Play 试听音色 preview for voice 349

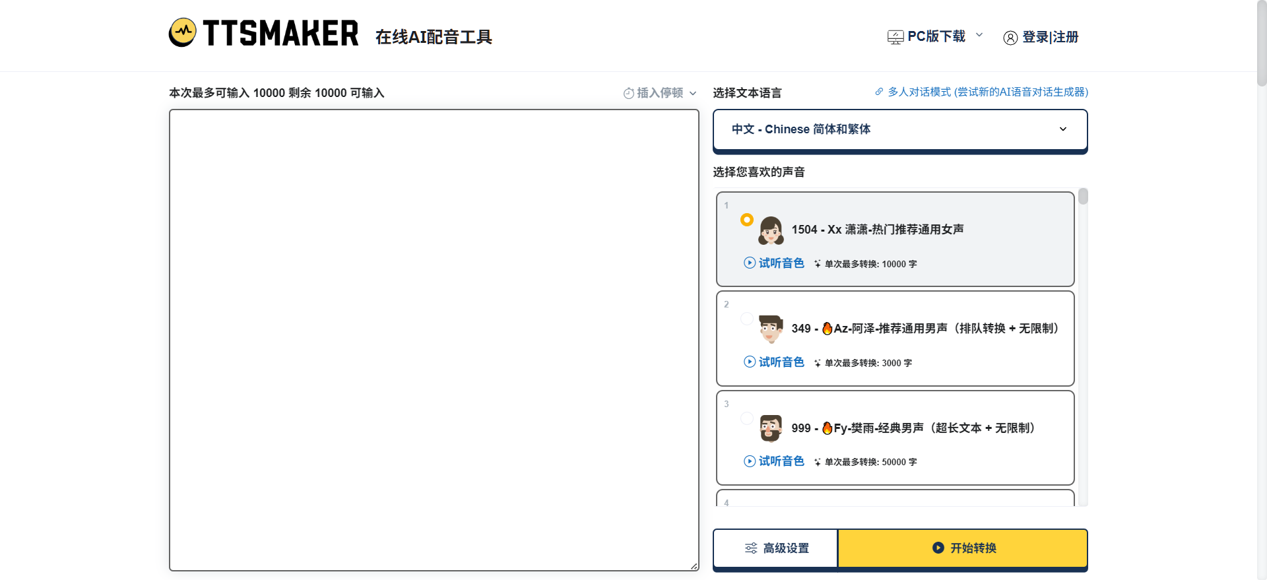point(774,362)
